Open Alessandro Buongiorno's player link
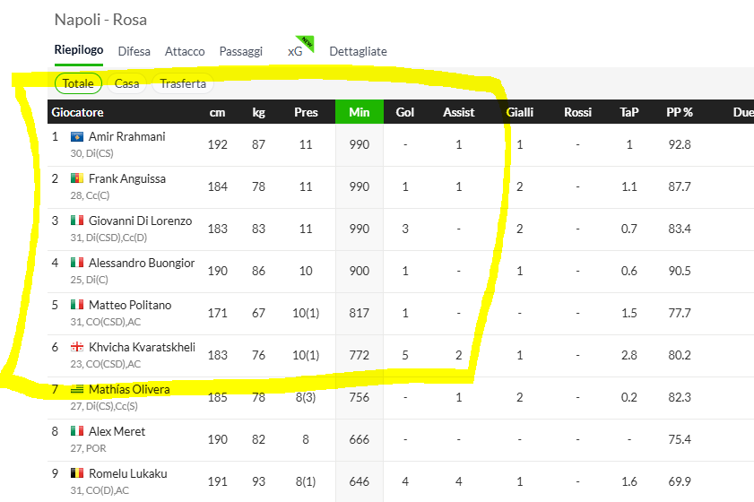This screenshot has height=502, width=754. click(x=142, y=263)
